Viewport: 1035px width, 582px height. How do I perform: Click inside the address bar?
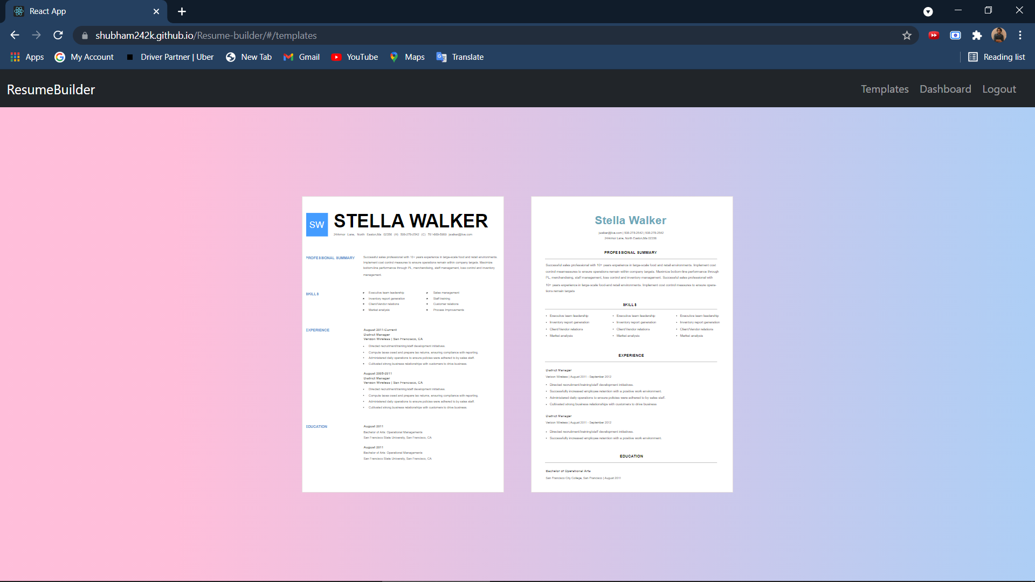(323, 35)
